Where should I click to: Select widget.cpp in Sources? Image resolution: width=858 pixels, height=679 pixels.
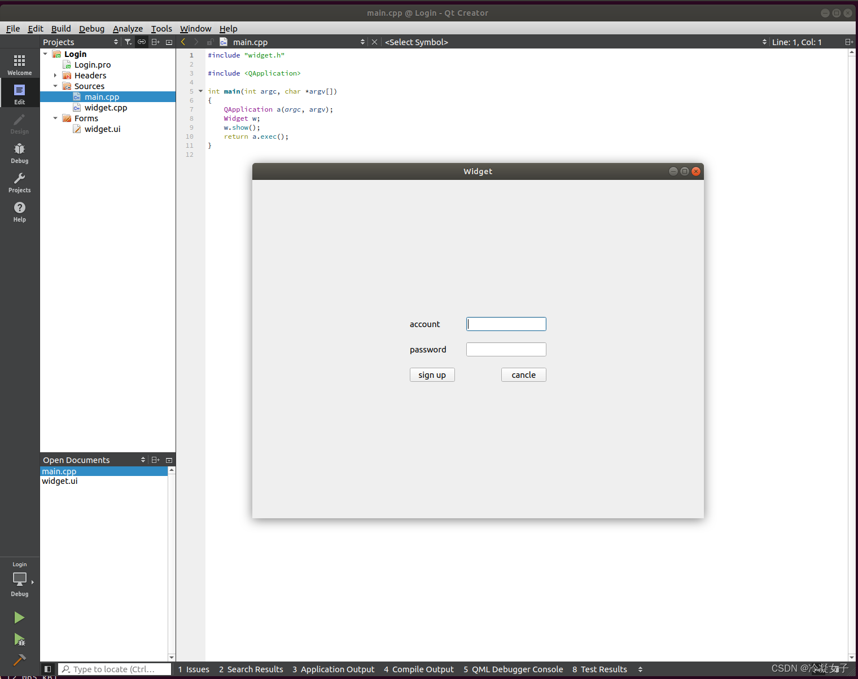[x=106, y=108]
